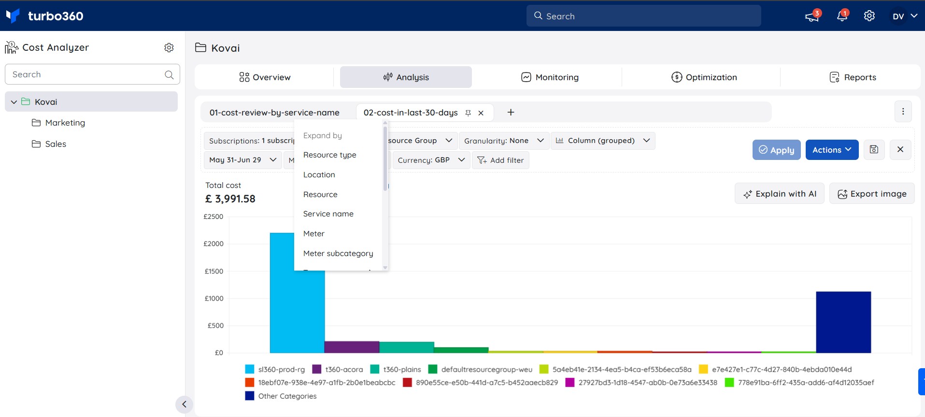Image resolution: width=925 pixels, height=417 pixels.
Task: Click the Apply button
Action: pyautogui.click(x=776, y=150)
